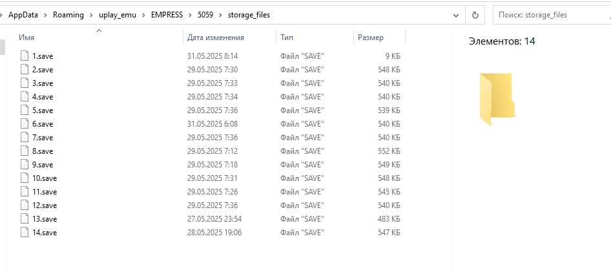The image size is (611, 274).
Task: Select the 13.save file icon
Action: (x=25, y=219)
